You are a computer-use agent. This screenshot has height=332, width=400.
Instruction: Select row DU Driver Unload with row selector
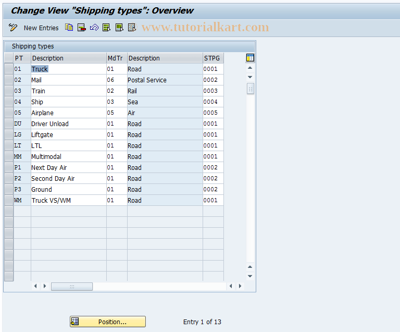(9, 124)
